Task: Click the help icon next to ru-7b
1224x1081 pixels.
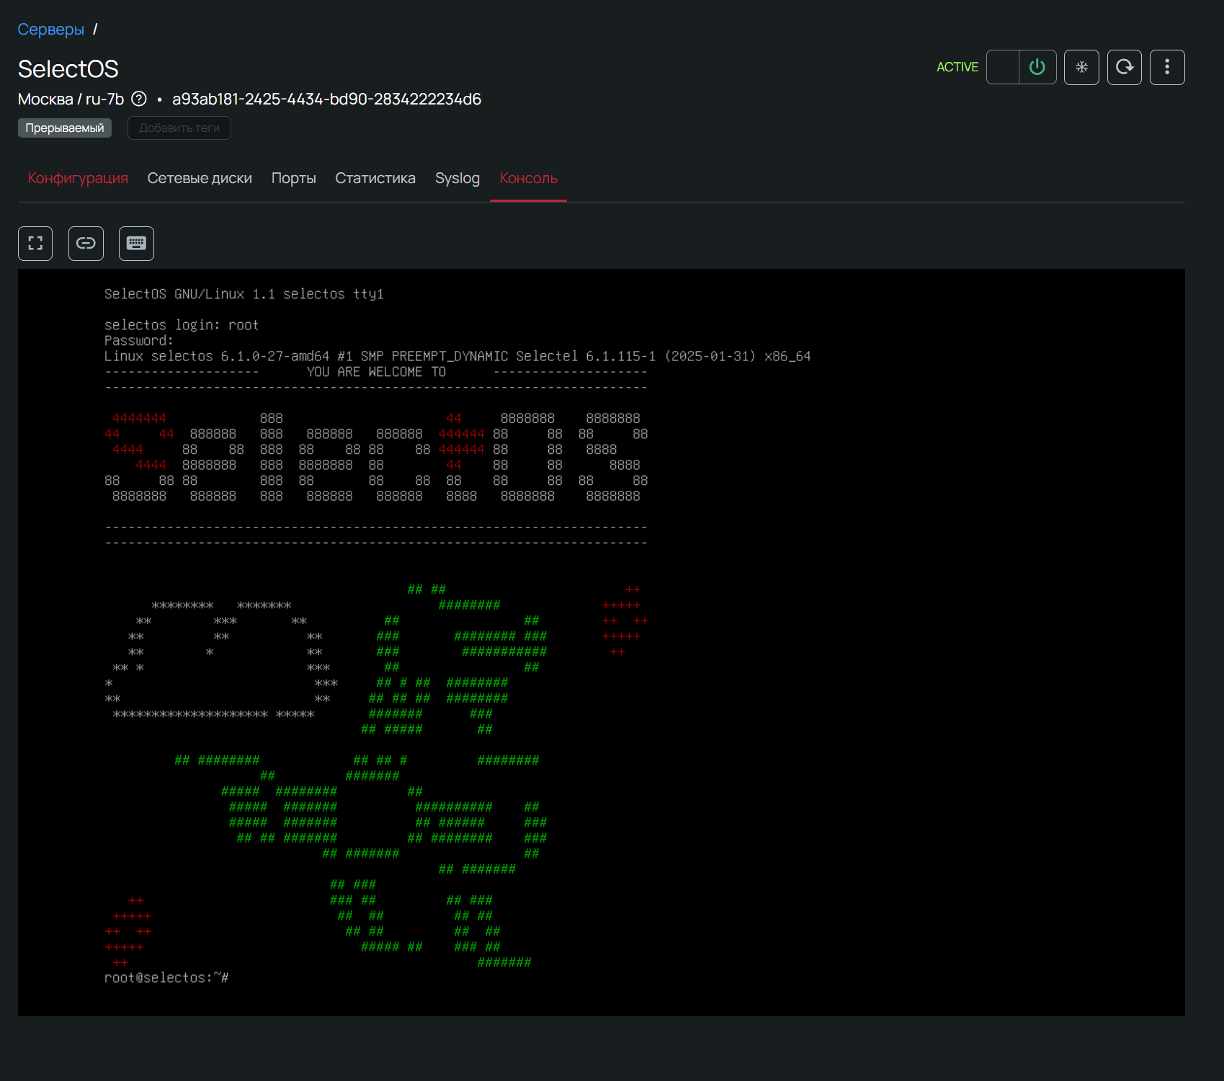Action: [139, 99]
